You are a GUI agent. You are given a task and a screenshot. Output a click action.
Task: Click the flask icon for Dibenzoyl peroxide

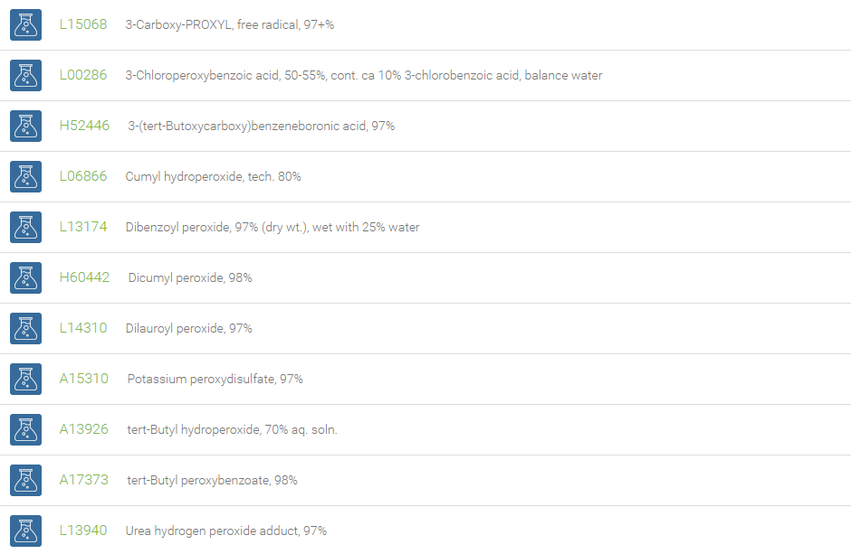[25, 228]
